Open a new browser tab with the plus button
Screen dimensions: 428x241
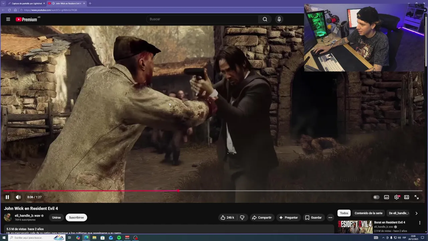tap(90, 3)
